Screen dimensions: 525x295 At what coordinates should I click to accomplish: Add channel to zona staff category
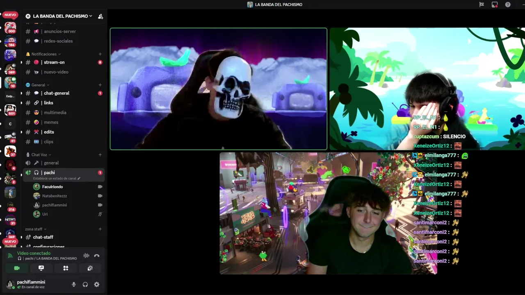tap(100, 229)
